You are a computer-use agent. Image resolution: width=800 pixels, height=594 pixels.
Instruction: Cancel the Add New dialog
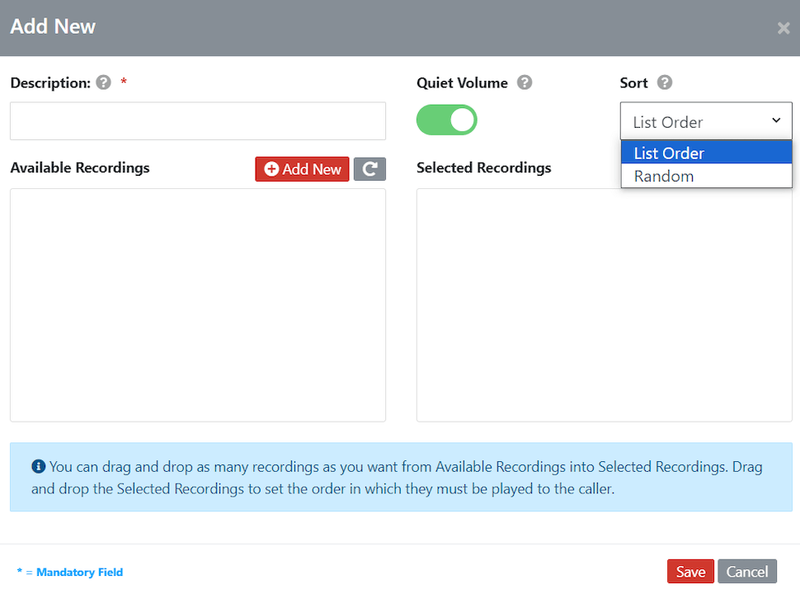pyautogui.click(x=746, y=571)
